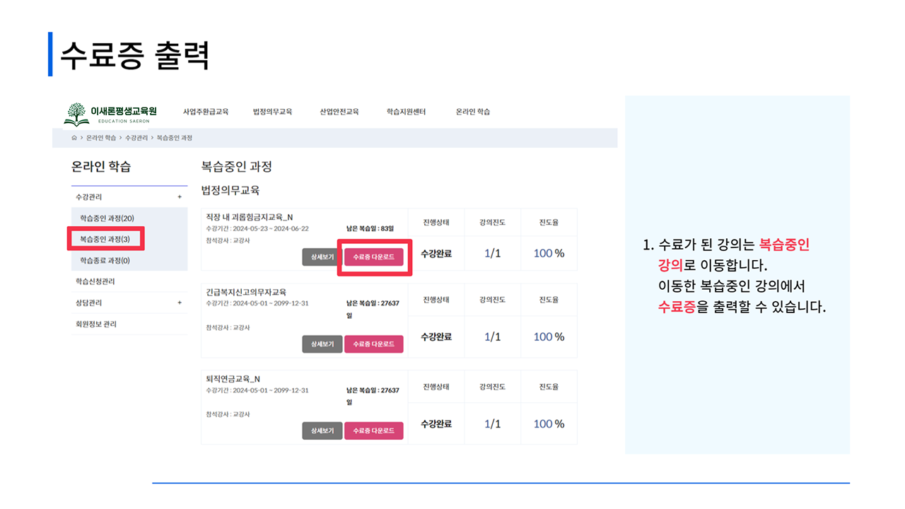
Task: Open the 사업주환급교육 menu
Action: 206,112
